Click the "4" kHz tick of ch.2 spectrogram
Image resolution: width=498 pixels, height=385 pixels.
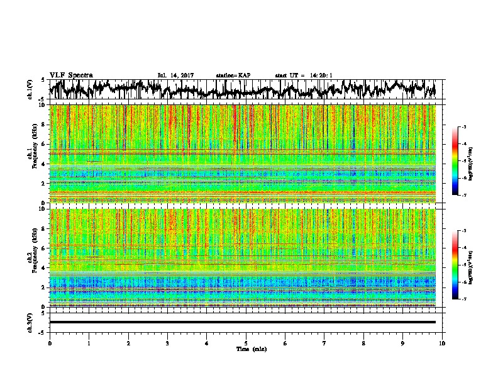45,268
